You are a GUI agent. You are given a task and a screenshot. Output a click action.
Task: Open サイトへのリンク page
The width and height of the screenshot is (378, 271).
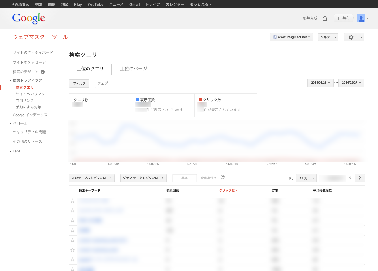[x=30, y=94]
